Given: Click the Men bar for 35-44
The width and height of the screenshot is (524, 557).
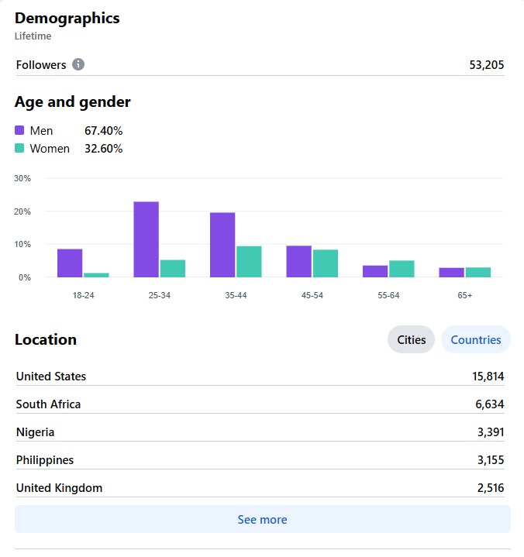Looking at the screenshot, I should click(222, 245).
